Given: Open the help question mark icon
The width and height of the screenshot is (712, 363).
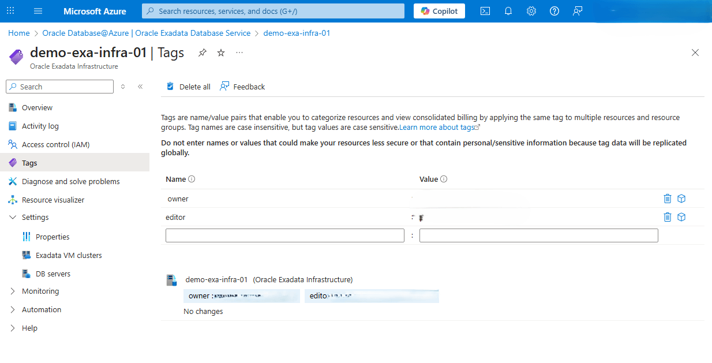Looking at the screenshot, I should tap(554, 11).
